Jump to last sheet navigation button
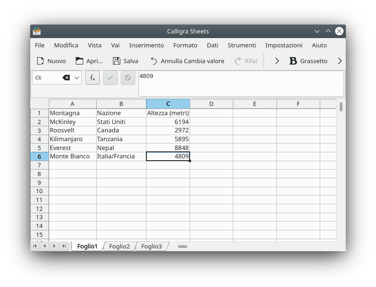Image resolution: width=376 pixels, height=287 pixels. pyautogui.click(x=64, y=246)
